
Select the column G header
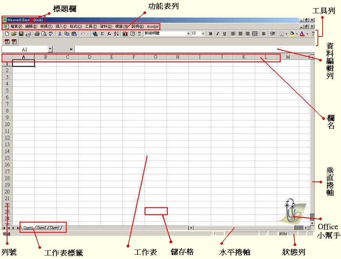tap(156, 58)
